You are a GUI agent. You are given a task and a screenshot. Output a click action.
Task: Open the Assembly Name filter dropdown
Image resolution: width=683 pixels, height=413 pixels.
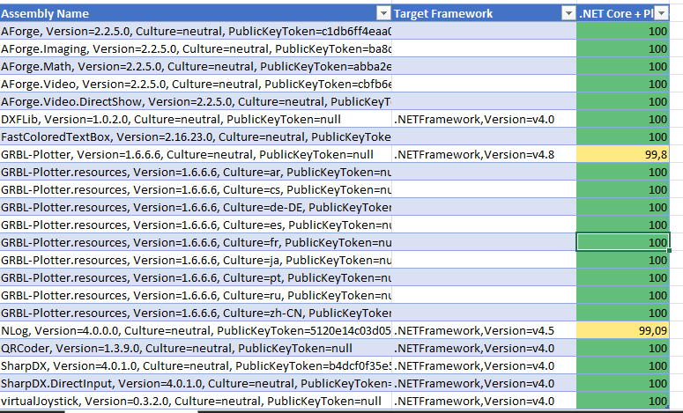coord(383,14)
